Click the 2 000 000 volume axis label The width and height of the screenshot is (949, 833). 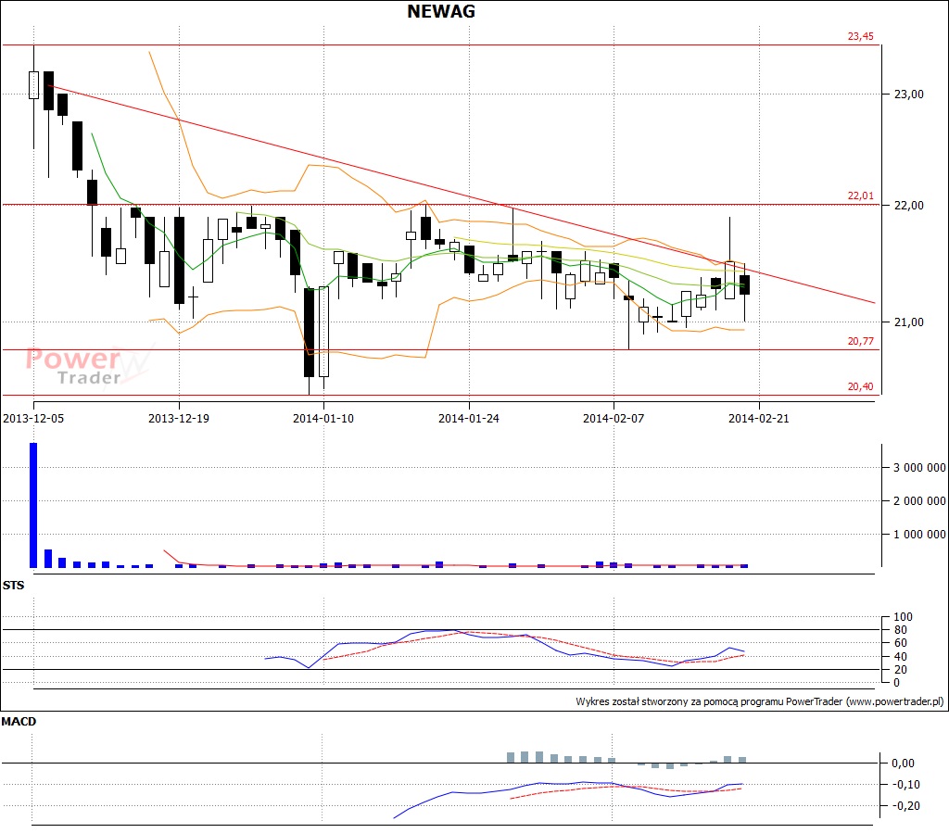[919, 501]
